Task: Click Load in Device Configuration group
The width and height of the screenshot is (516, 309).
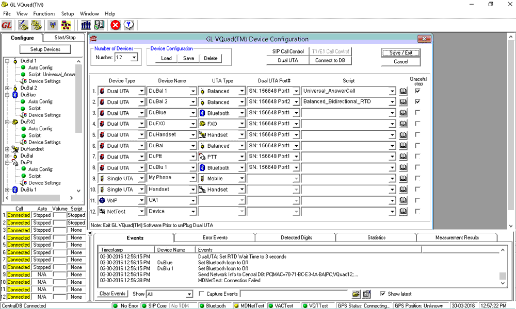Action: [x=166, y=58]
